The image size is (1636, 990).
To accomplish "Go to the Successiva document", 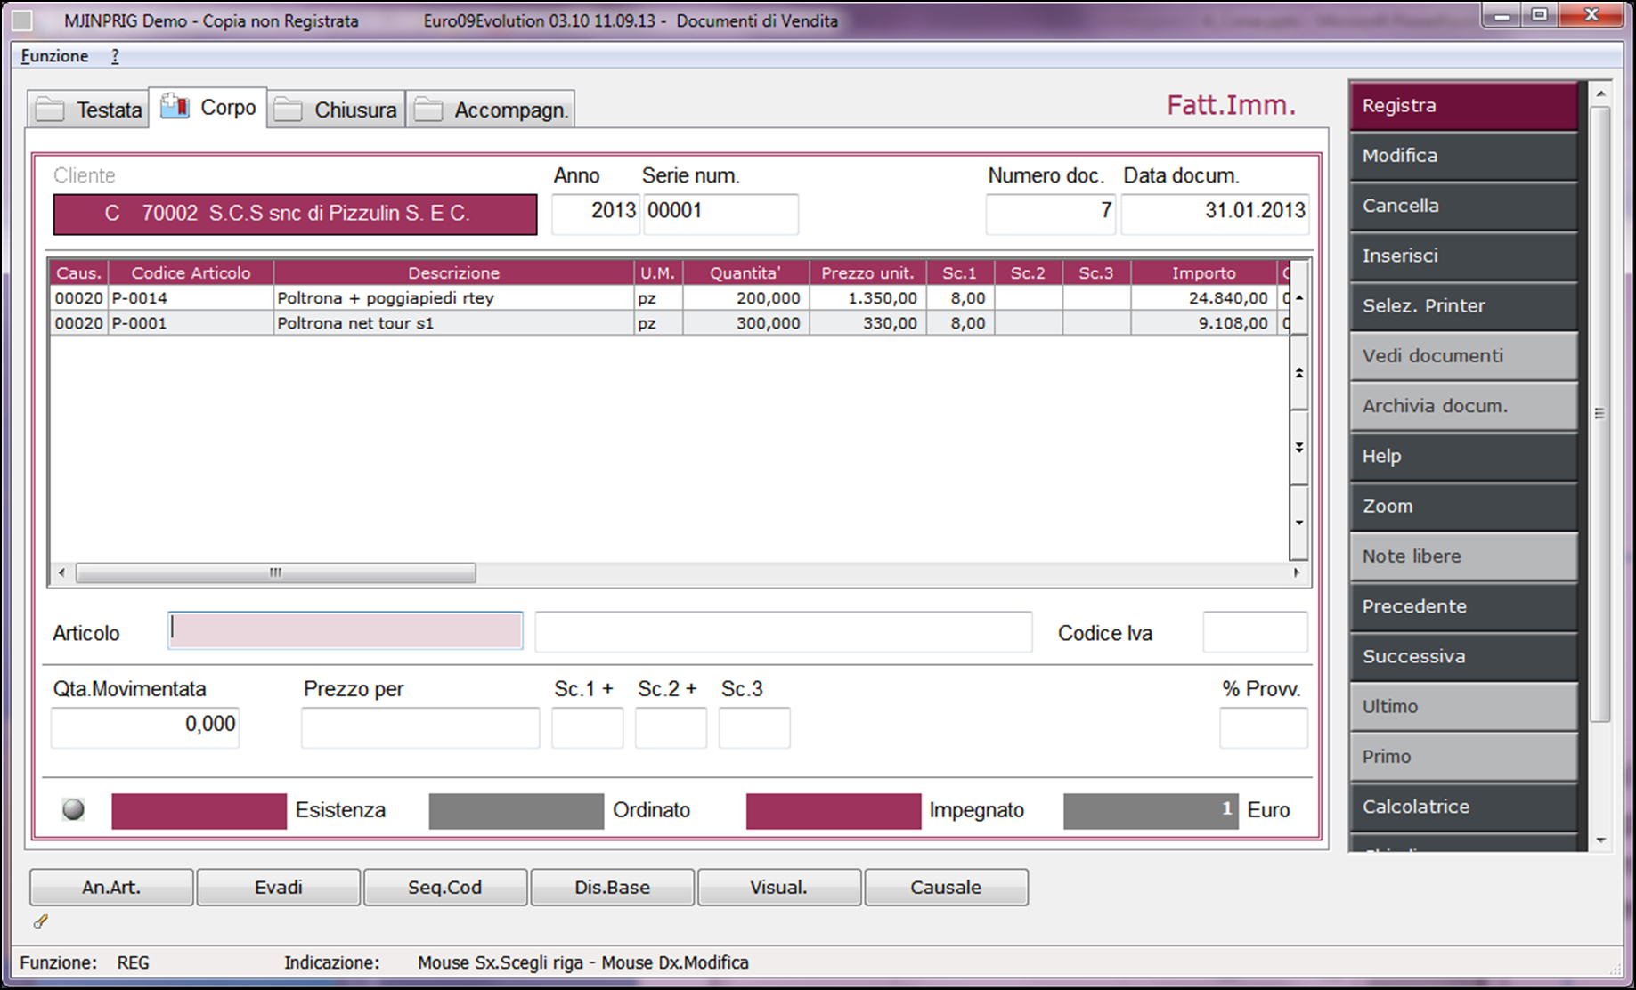I will [x=1463, y=656].
